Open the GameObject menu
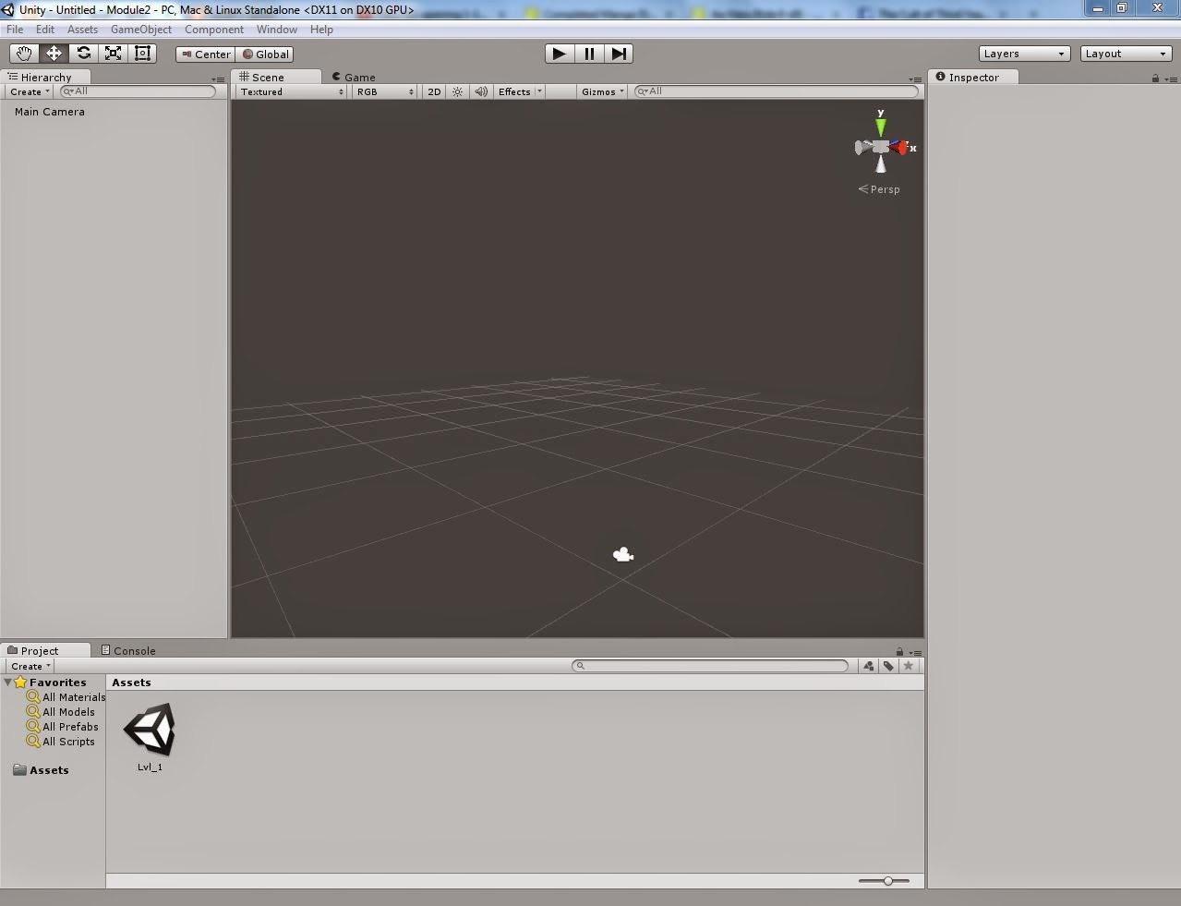This screenshot has width=1181, height=906. 140,29
